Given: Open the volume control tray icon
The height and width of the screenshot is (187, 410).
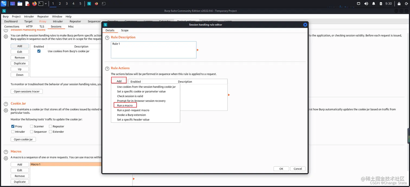Looking at the screenshot, I should click(x=366, y=4).
